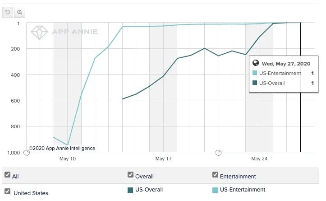This screenshot has height=201, width=326.
Task: Click the US-Overall swatch inside the tooltip
Action: coord(255,83)
